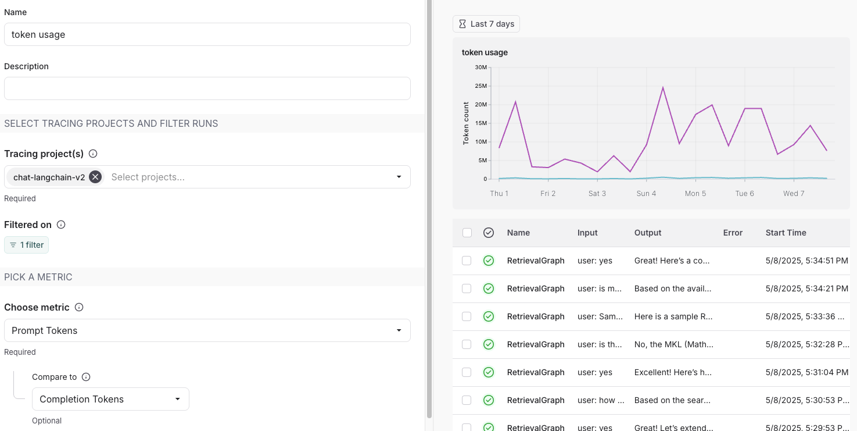The height and width of the screenshot is (431, 857).
Task: Sort by the Start Time column header
Action: 786,232
